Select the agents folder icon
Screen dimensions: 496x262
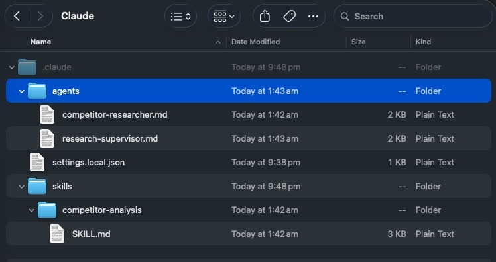pos(37,91)
